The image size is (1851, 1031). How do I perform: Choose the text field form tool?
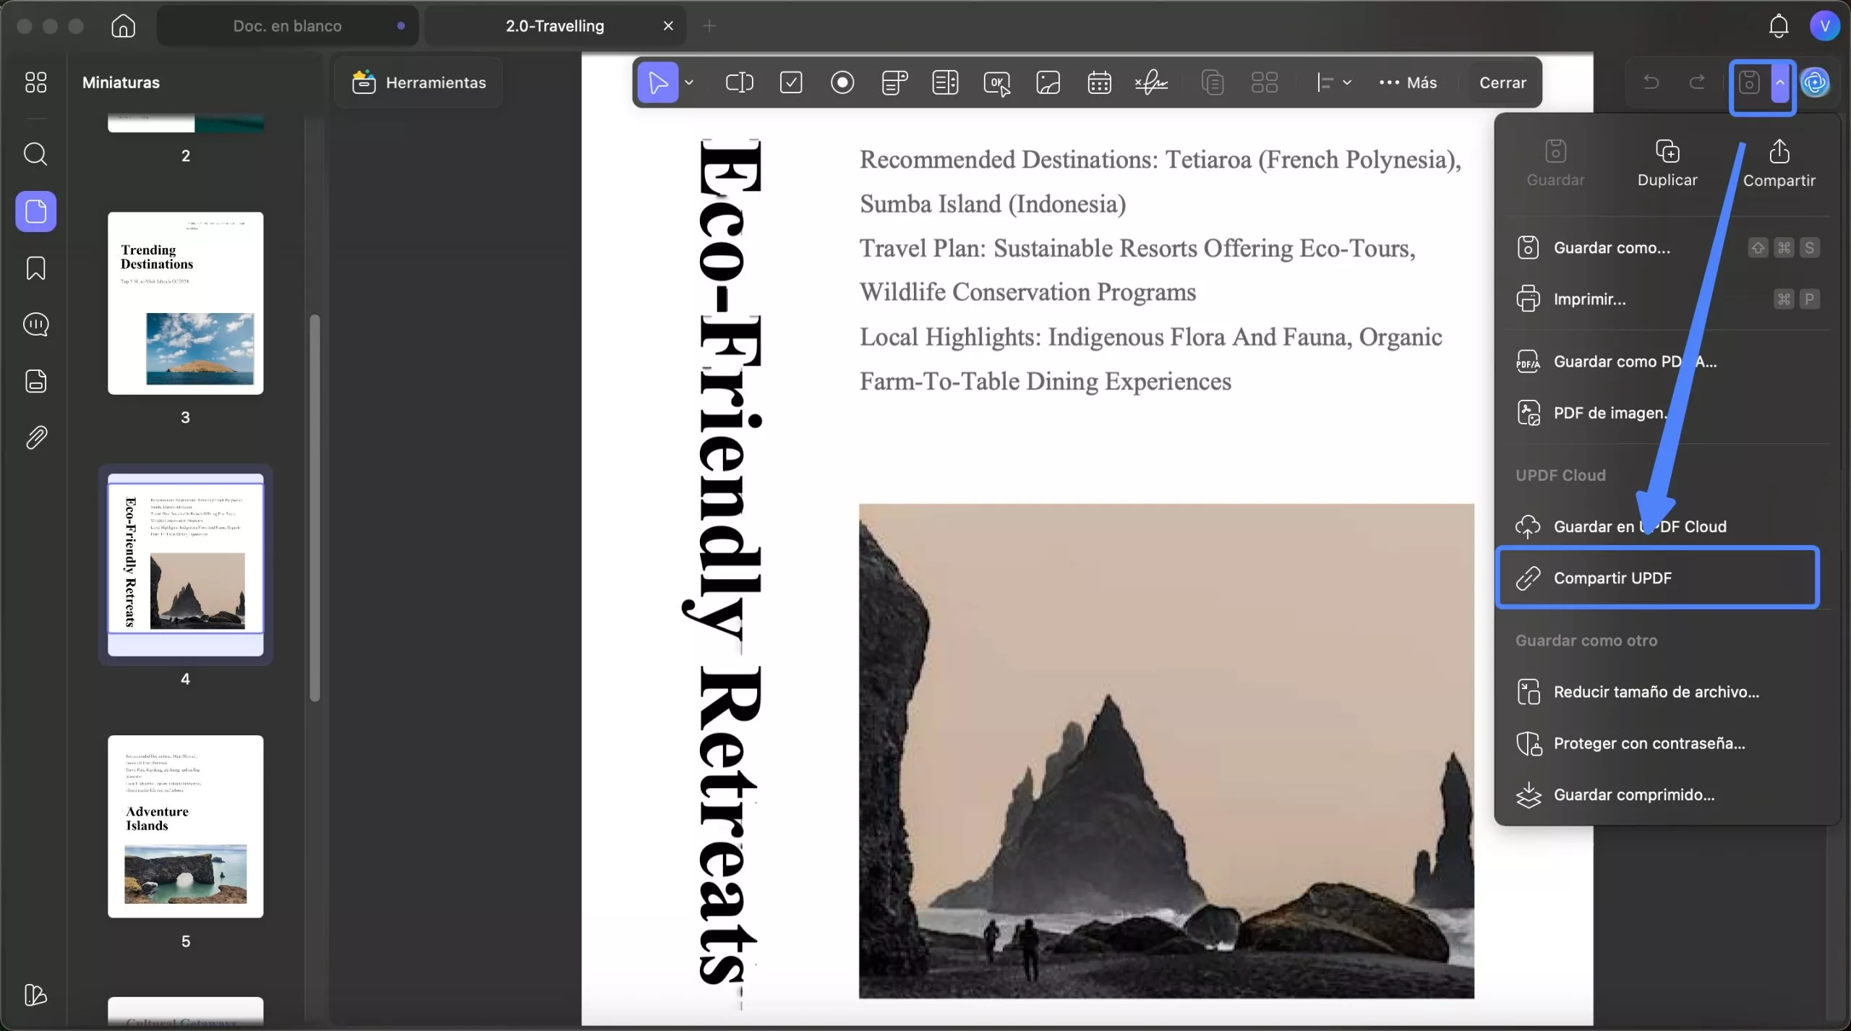[x=739, y=82]
